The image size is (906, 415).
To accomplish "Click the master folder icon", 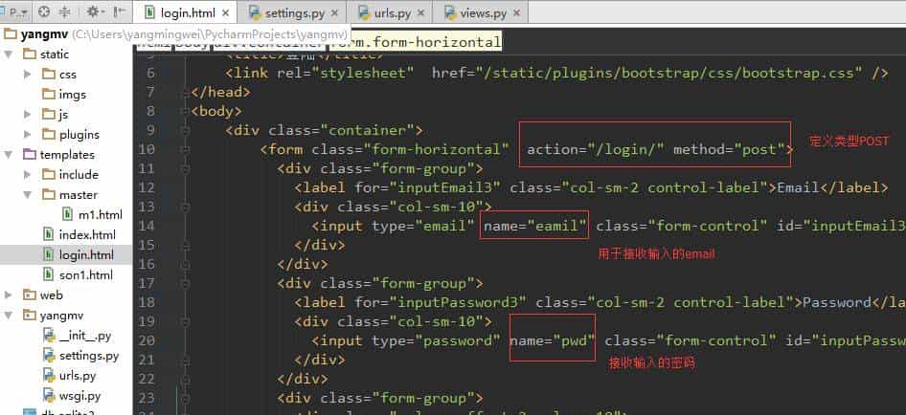I will pyautogui.click(x=49, y=194).
